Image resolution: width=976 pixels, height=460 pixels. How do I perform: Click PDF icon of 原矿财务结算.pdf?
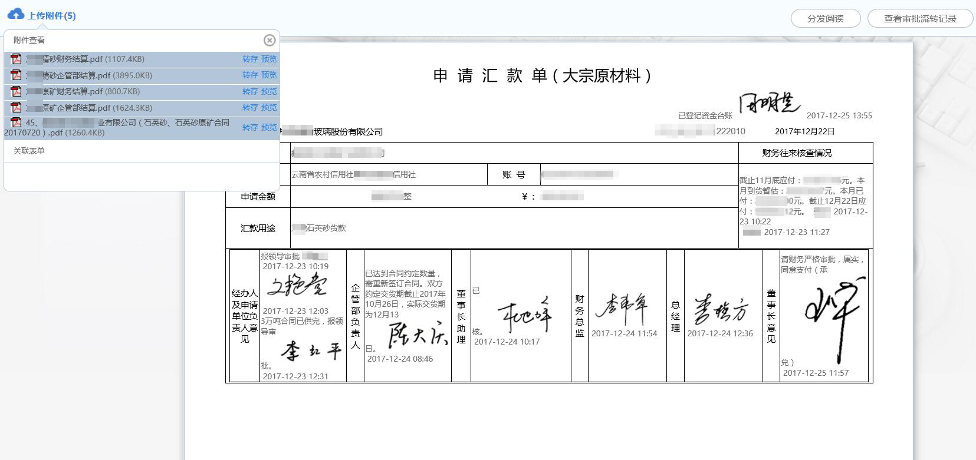tap(16, 91)
